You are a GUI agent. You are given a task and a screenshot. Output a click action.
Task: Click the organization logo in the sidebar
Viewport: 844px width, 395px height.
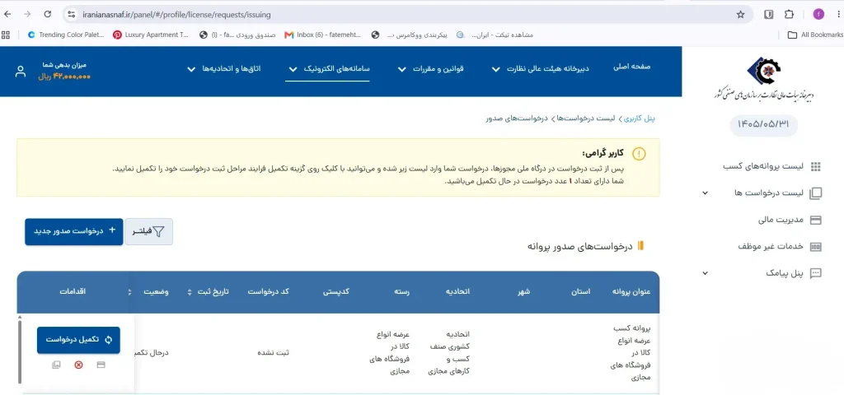point(764,79)
